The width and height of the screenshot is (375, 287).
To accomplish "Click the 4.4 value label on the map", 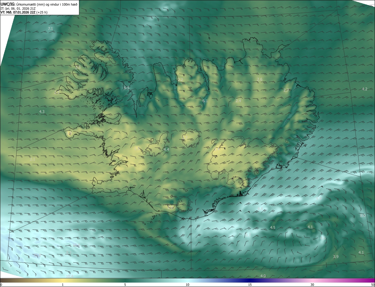I will click(x=166, y=150).
